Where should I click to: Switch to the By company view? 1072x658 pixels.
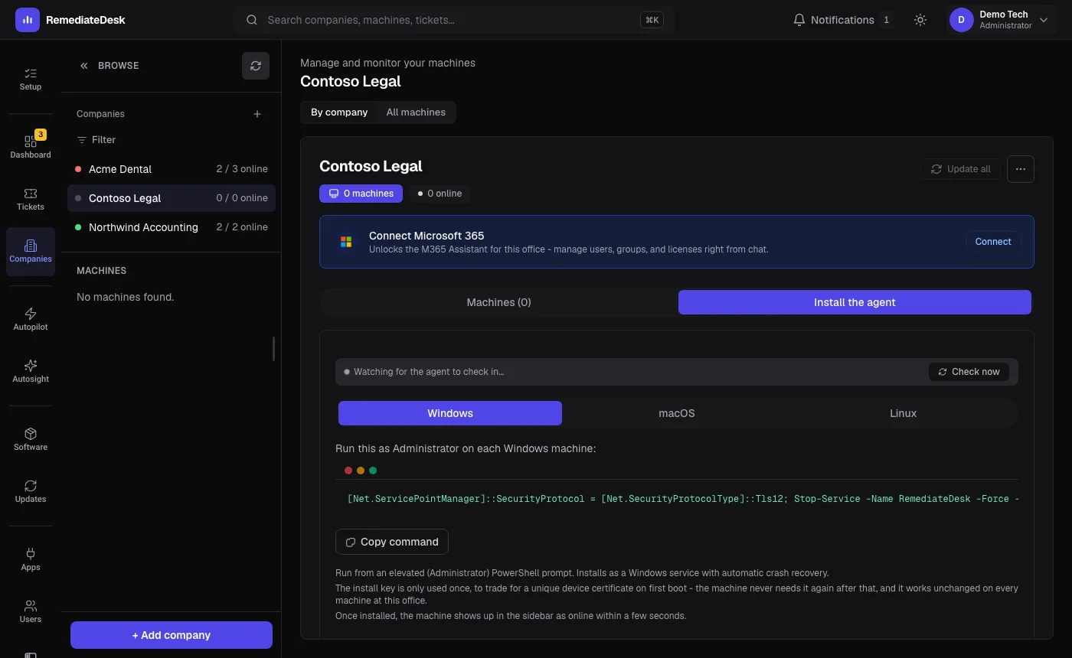[339, 112]
